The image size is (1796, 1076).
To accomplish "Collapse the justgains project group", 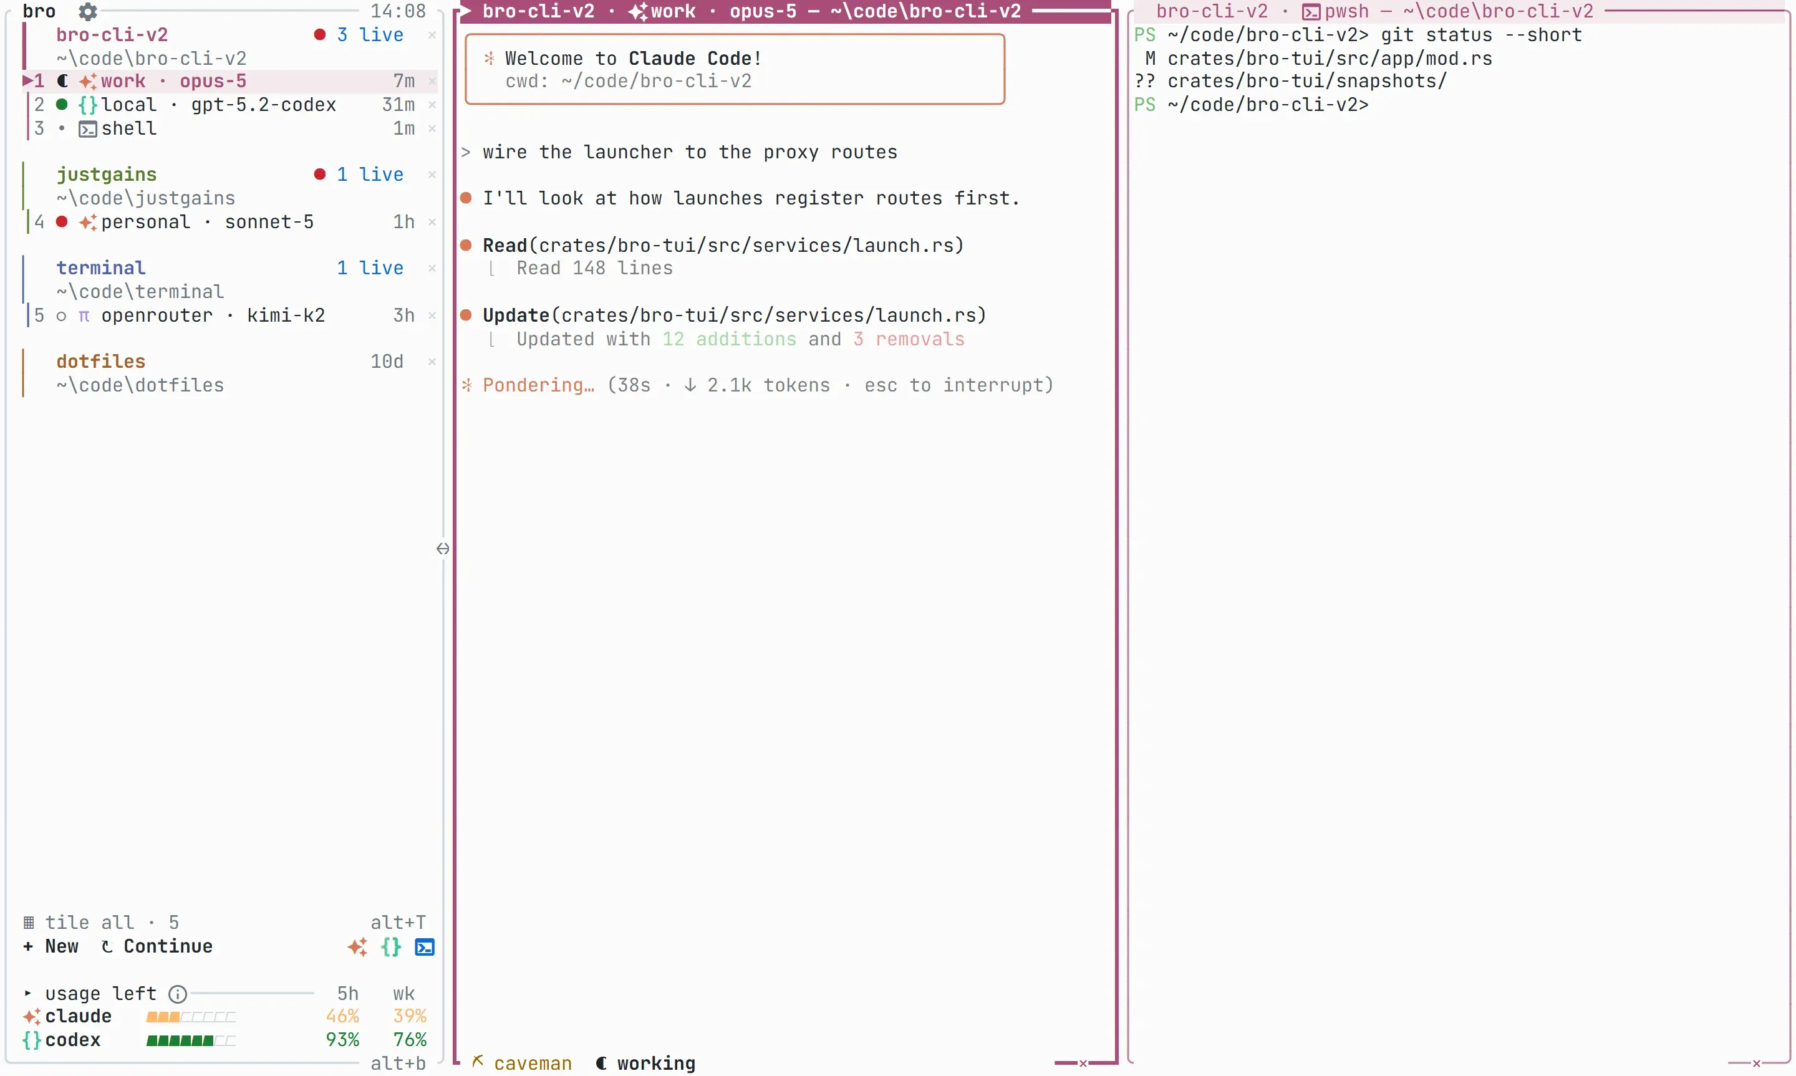I will coord(107,174).
